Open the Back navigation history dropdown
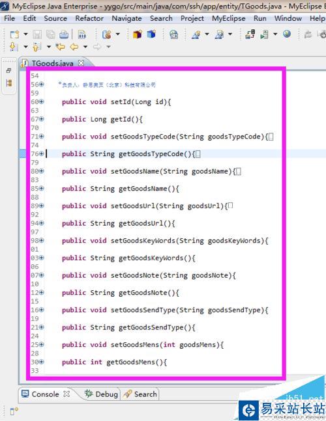Viewport: 326px width, 421px height. point(85,47)
